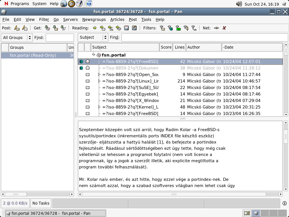289x217 pixels.
Task: Toggle the unread-only envelope filter
Action: [x=162, y=28]
